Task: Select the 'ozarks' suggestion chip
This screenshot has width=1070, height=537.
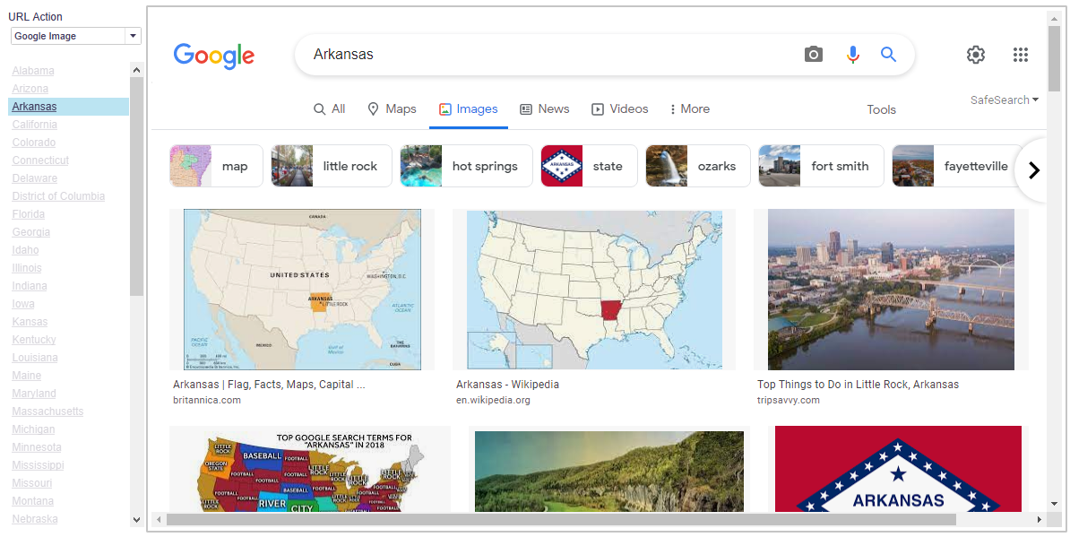Action: click(697, 166)
